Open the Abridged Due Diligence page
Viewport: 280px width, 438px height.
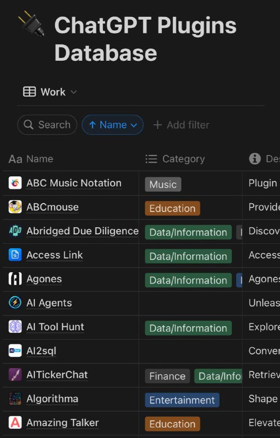(x=83, y=231)
